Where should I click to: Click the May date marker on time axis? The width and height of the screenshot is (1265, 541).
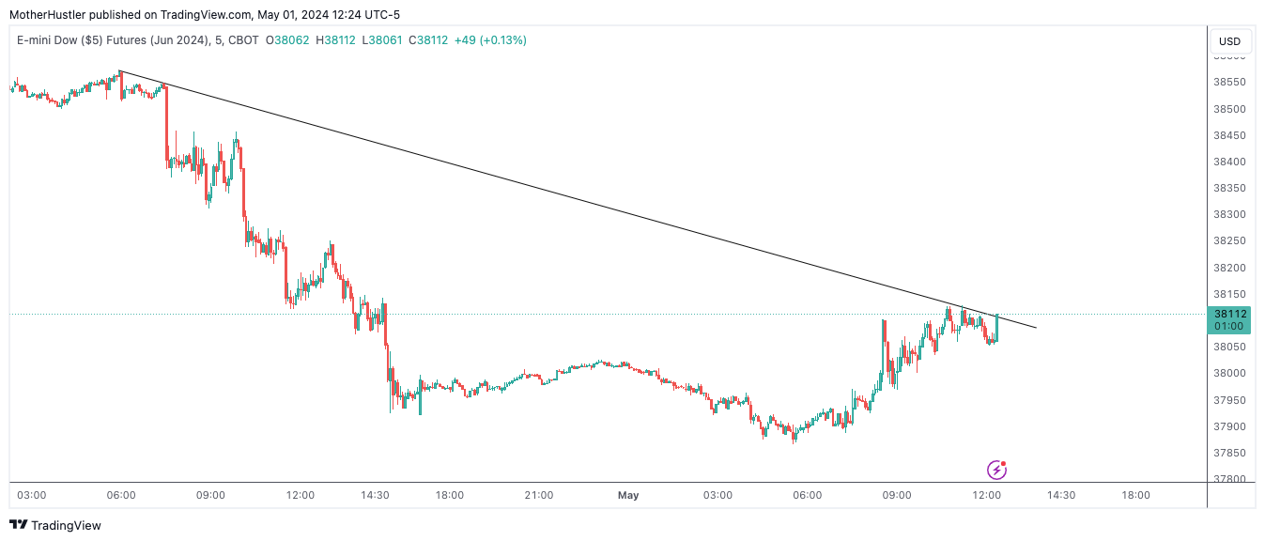(627, 495)
